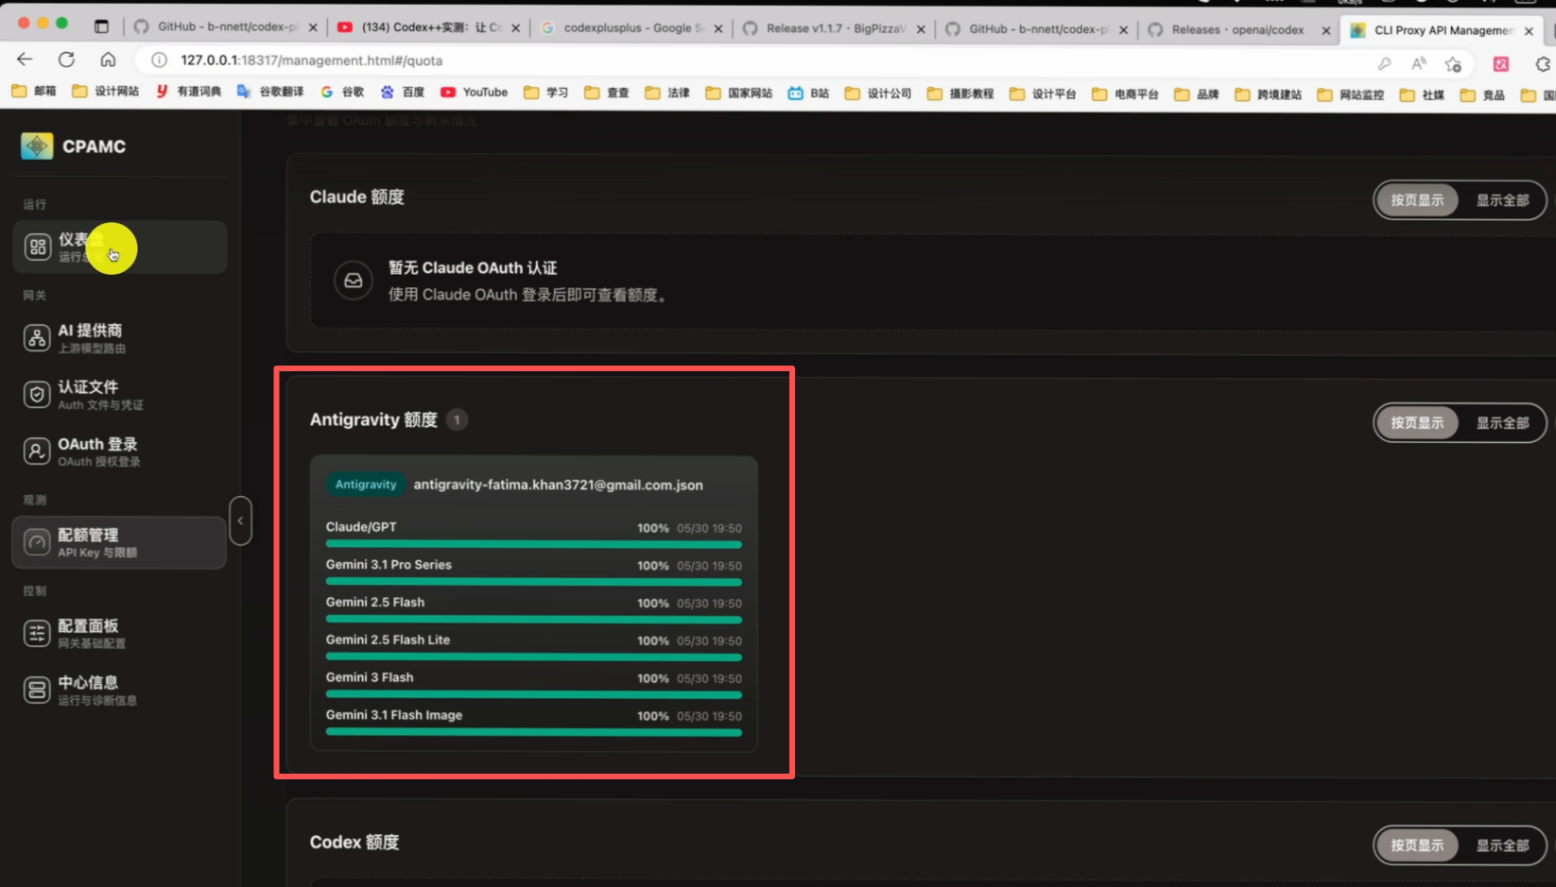The width and height of the screenshot is (1556, 887).
Task: Select 显示全部 in Codex 额度 section
Action: coord(1502,845)
